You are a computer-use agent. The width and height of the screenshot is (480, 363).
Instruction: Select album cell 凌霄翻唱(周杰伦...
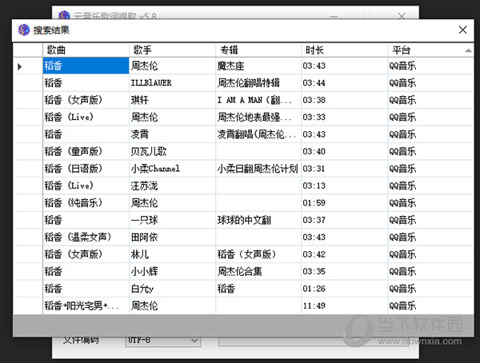pos(258,134)
